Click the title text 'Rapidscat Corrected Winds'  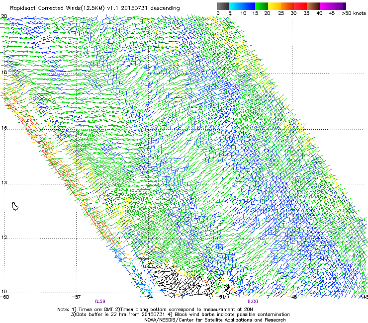pos(45,8)
